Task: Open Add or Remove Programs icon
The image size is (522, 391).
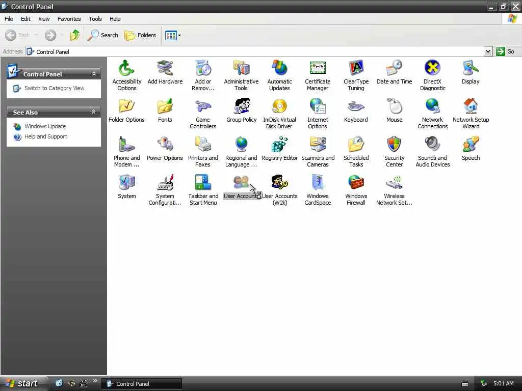Action: 203,68
